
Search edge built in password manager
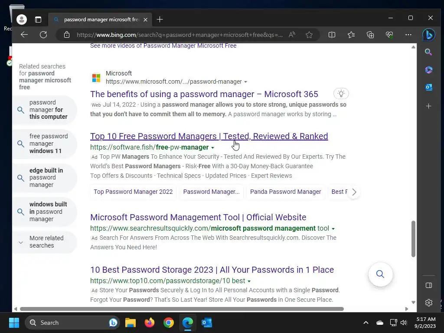pos(45,177)
